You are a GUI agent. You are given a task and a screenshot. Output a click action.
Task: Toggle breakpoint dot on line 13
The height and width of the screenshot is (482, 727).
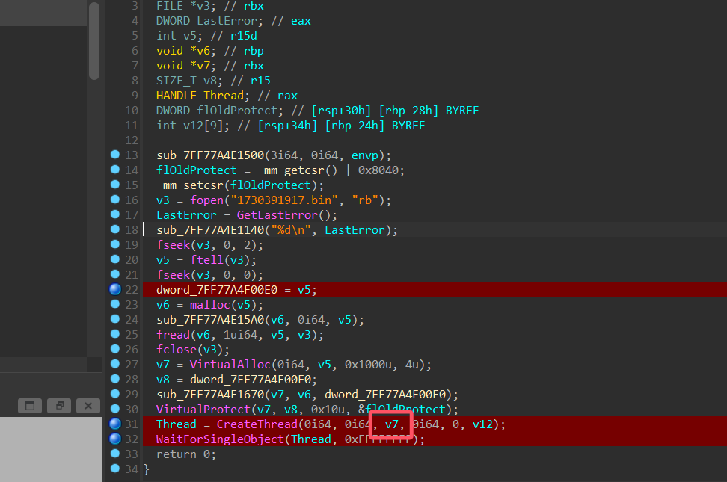115,155
